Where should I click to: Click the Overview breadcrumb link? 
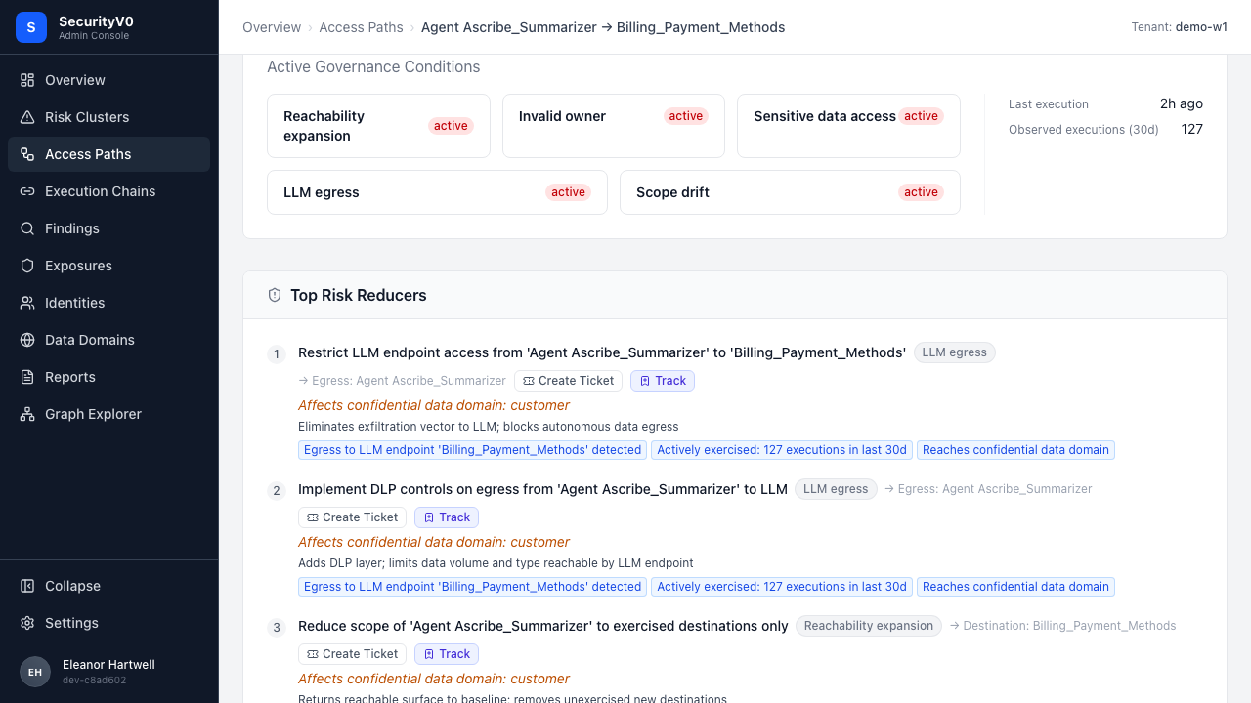272,27
